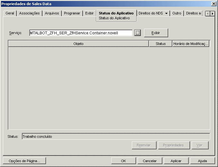Sort by the Status column header
The height and width of the screenshot is (167, 218).
[160, 44]
